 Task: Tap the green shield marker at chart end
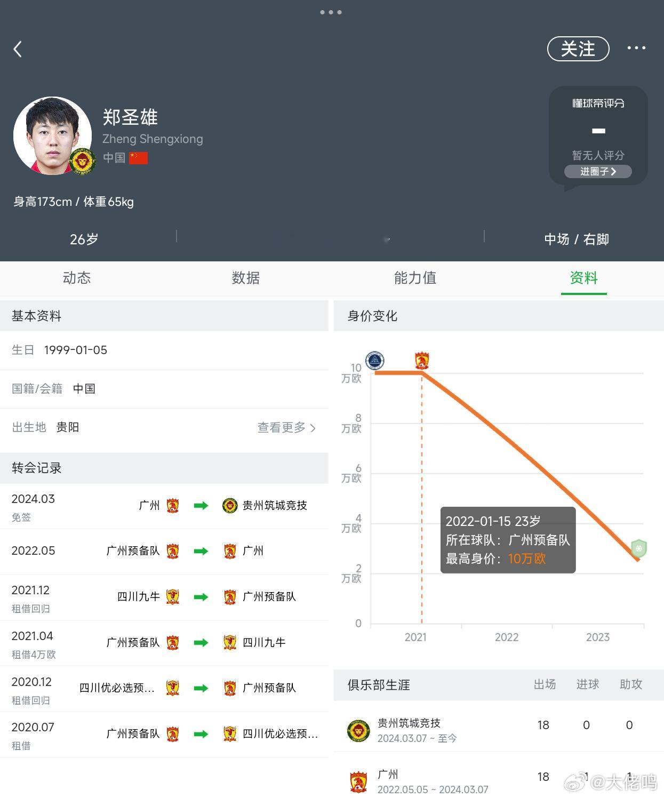pos(638,548)
